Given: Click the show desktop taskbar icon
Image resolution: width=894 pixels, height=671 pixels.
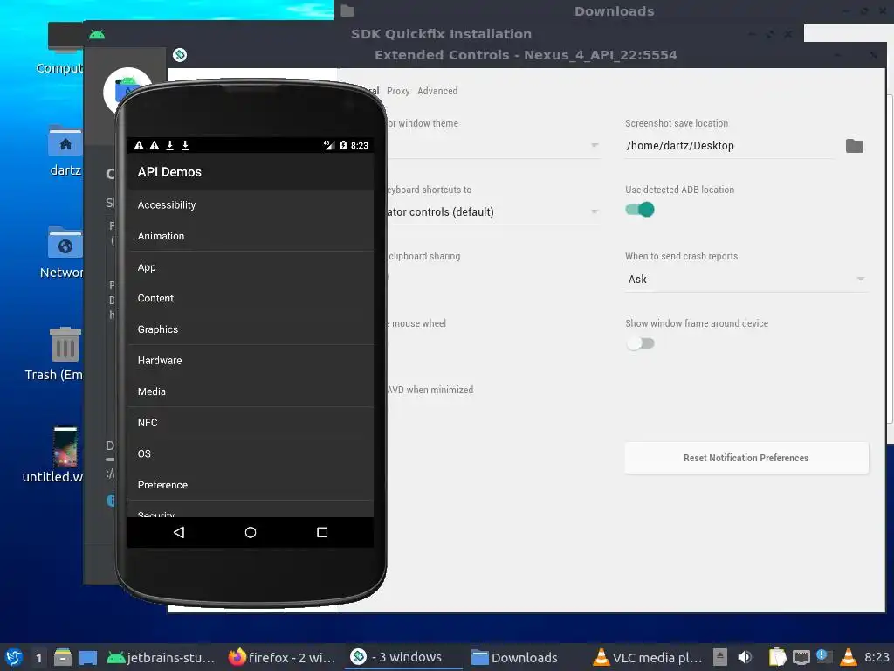Looking at the screenshot, I should 88,657.
